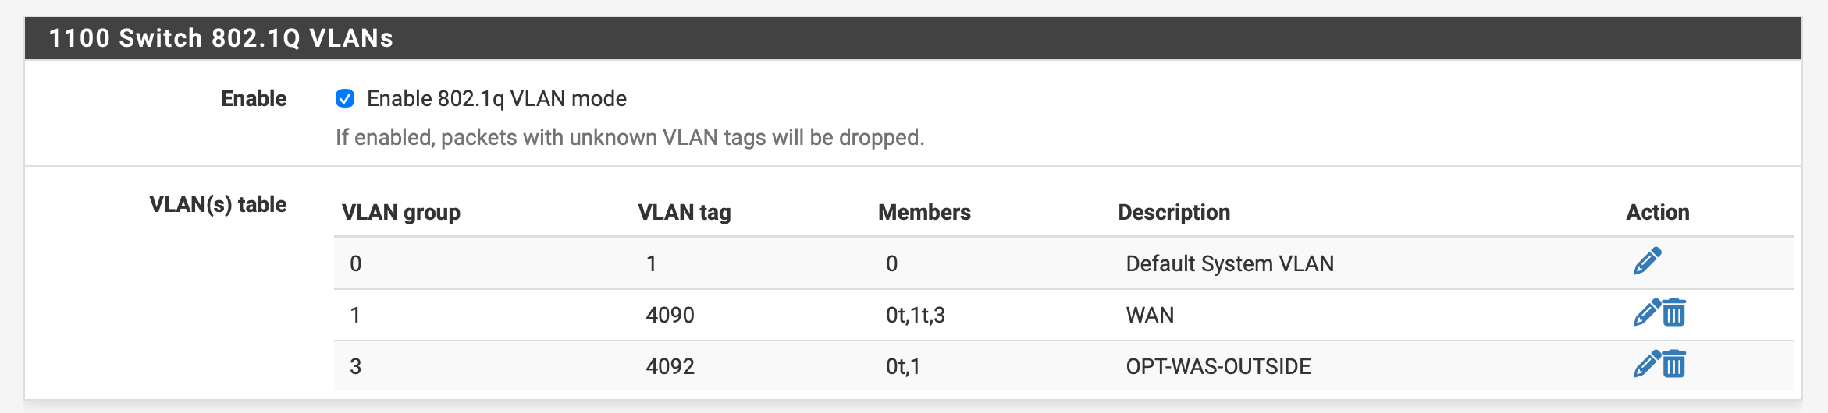
Task: Click the "Enable 802.1q VLAN mode" label text
Action: point(496,98)
